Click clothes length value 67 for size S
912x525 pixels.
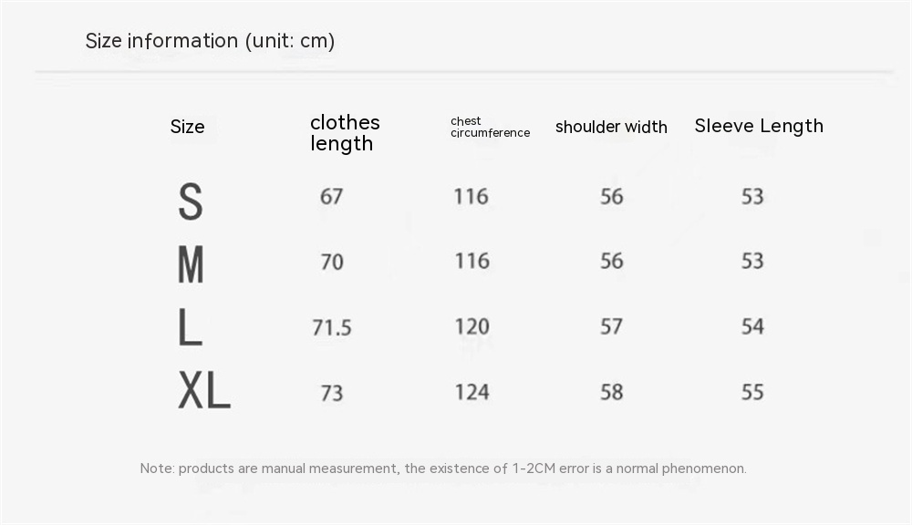332,197
